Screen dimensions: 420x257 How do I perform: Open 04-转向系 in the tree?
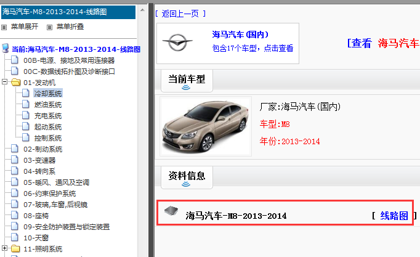click(39, 171)
